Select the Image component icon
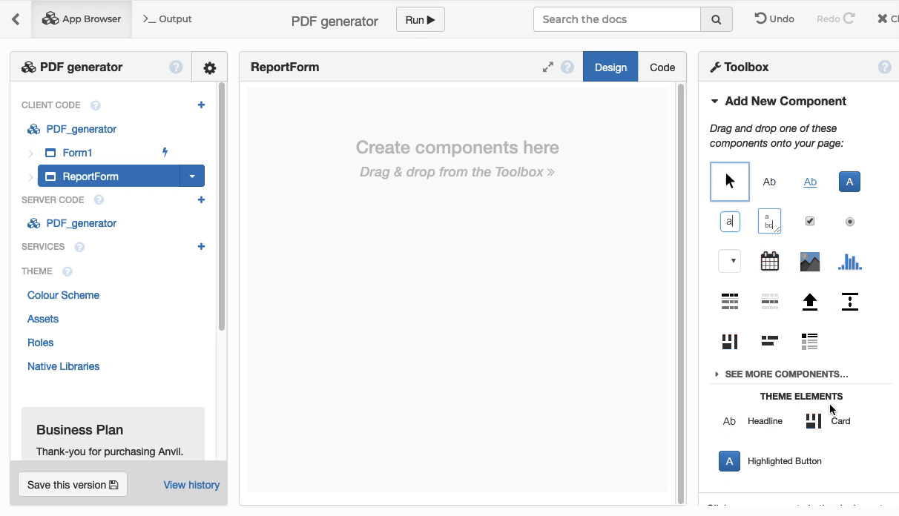899x516 pixels. 809,261
